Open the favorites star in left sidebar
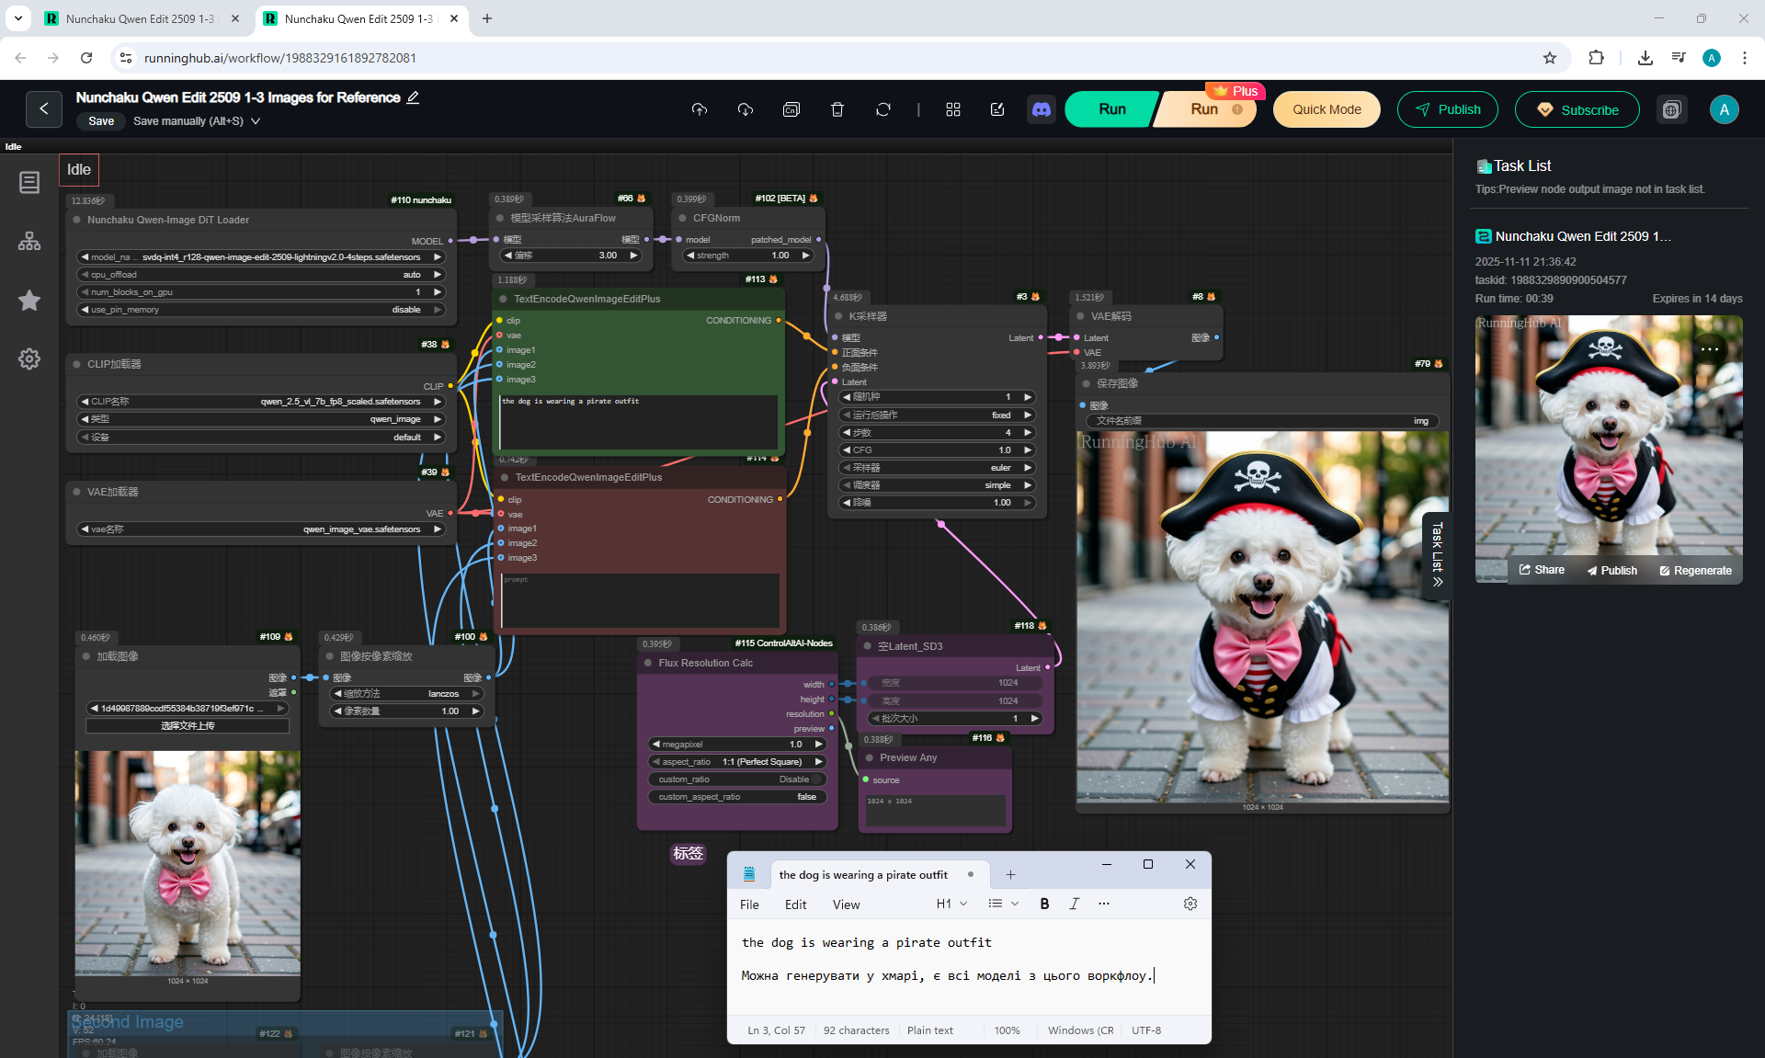This screenshot has height=1058, width=1765. pyautogui.click(x=29, y=301)
